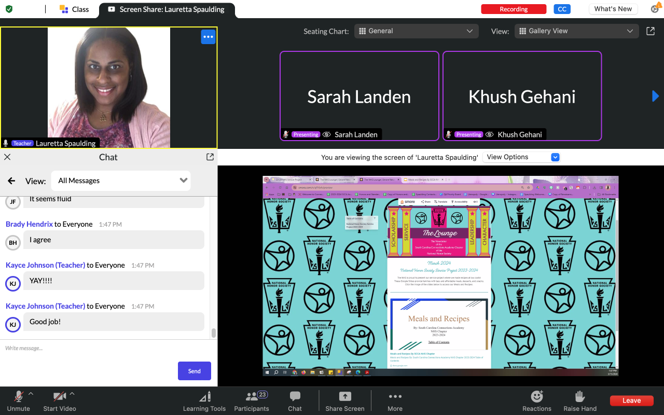This screenshot has height=415, width=664.
Task: Start your video camera
Action: 60,401
